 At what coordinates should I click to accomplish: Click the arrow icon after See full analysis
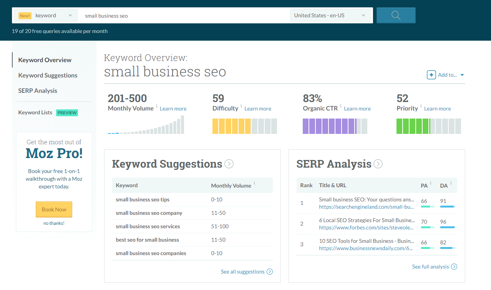pyautogui.click(x=454, y=267)
